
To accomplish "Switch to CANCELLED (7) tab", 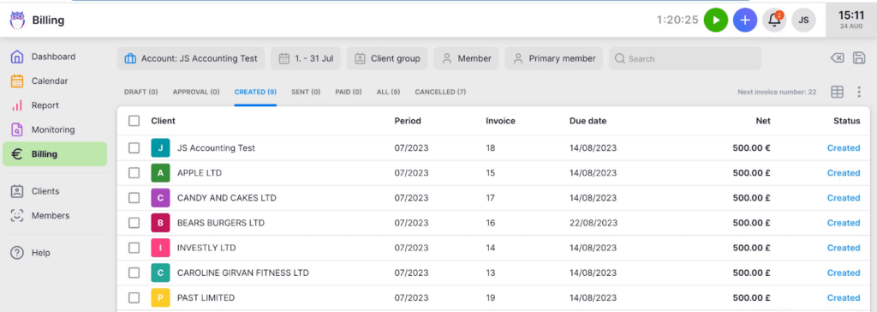I will (440, 92).
